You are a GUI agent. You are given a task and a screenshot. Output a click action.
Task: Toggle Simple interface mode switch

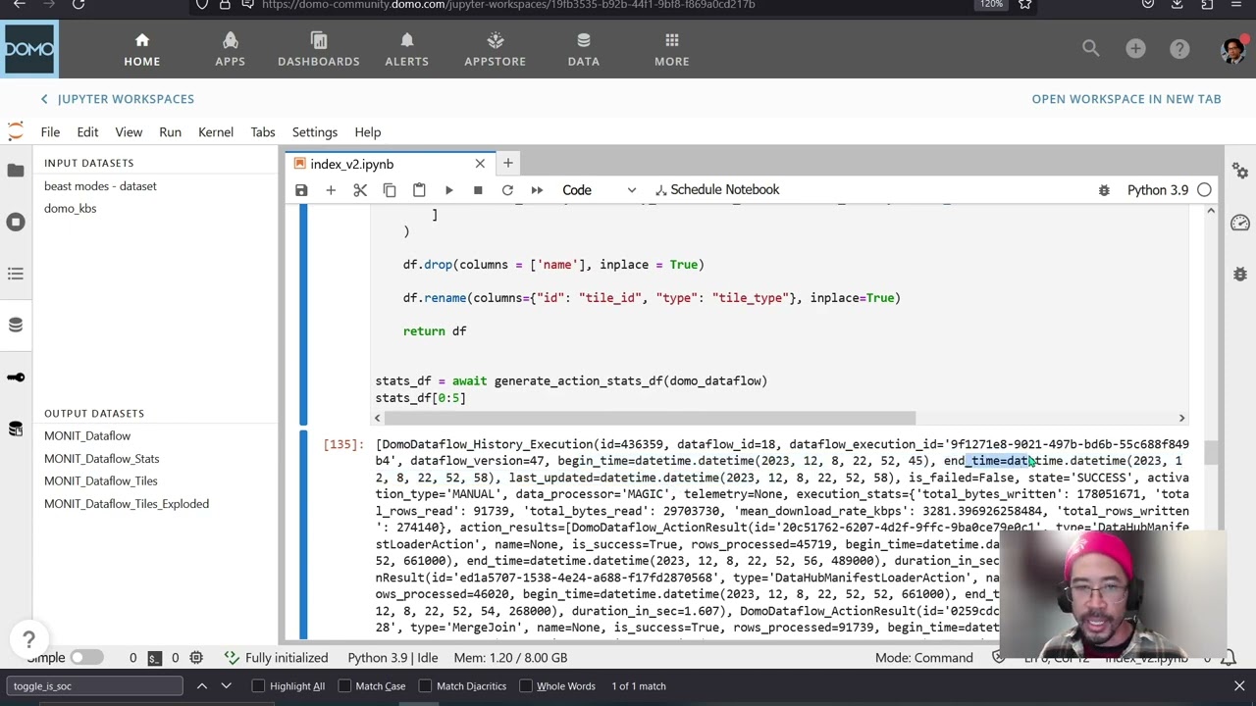coord(86,658)
